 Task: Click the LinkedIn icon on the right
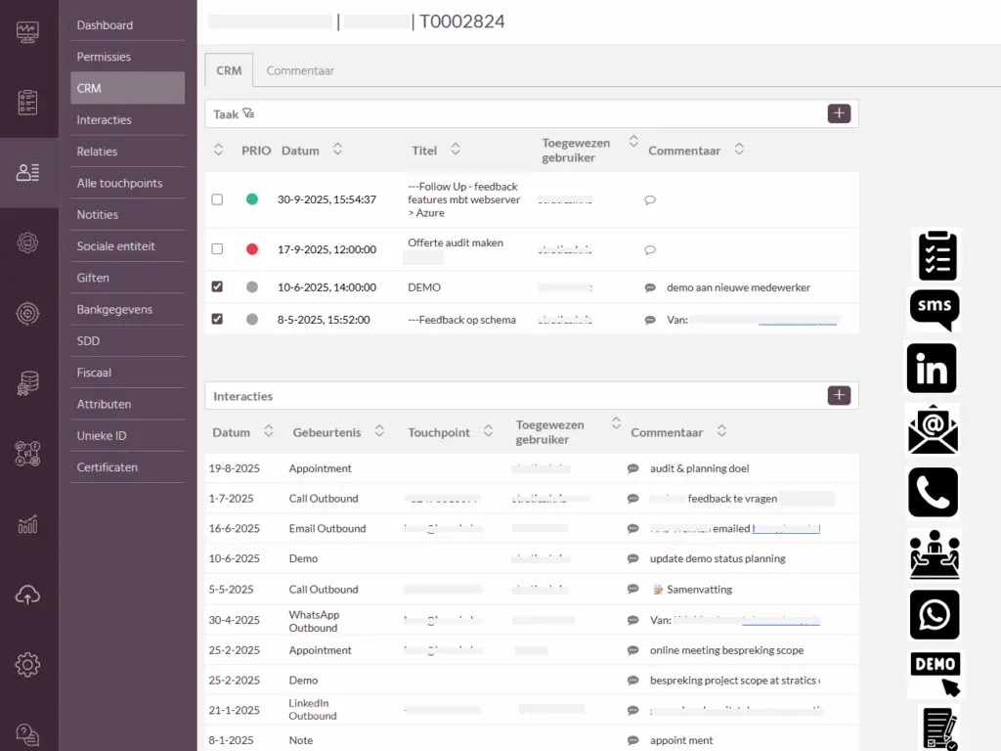[x=932, y=369]
